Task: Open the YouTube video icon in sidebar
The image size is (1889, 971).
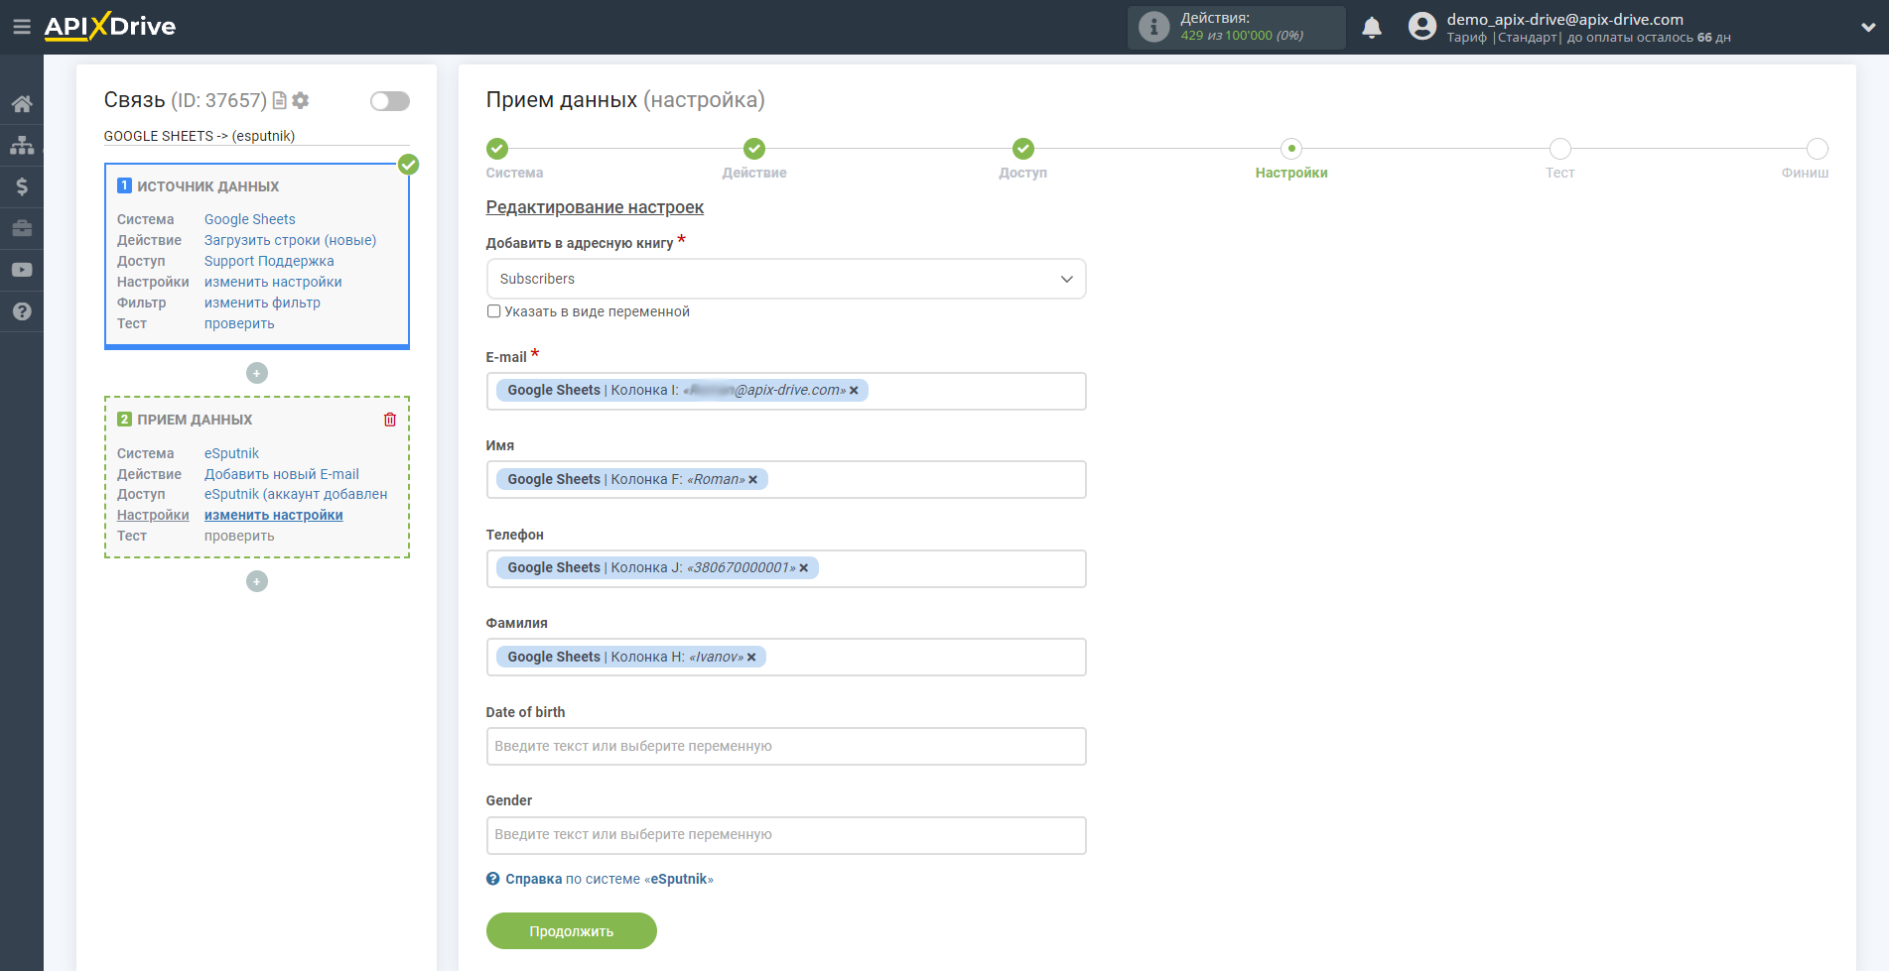Action: click(x=22, y=270)
